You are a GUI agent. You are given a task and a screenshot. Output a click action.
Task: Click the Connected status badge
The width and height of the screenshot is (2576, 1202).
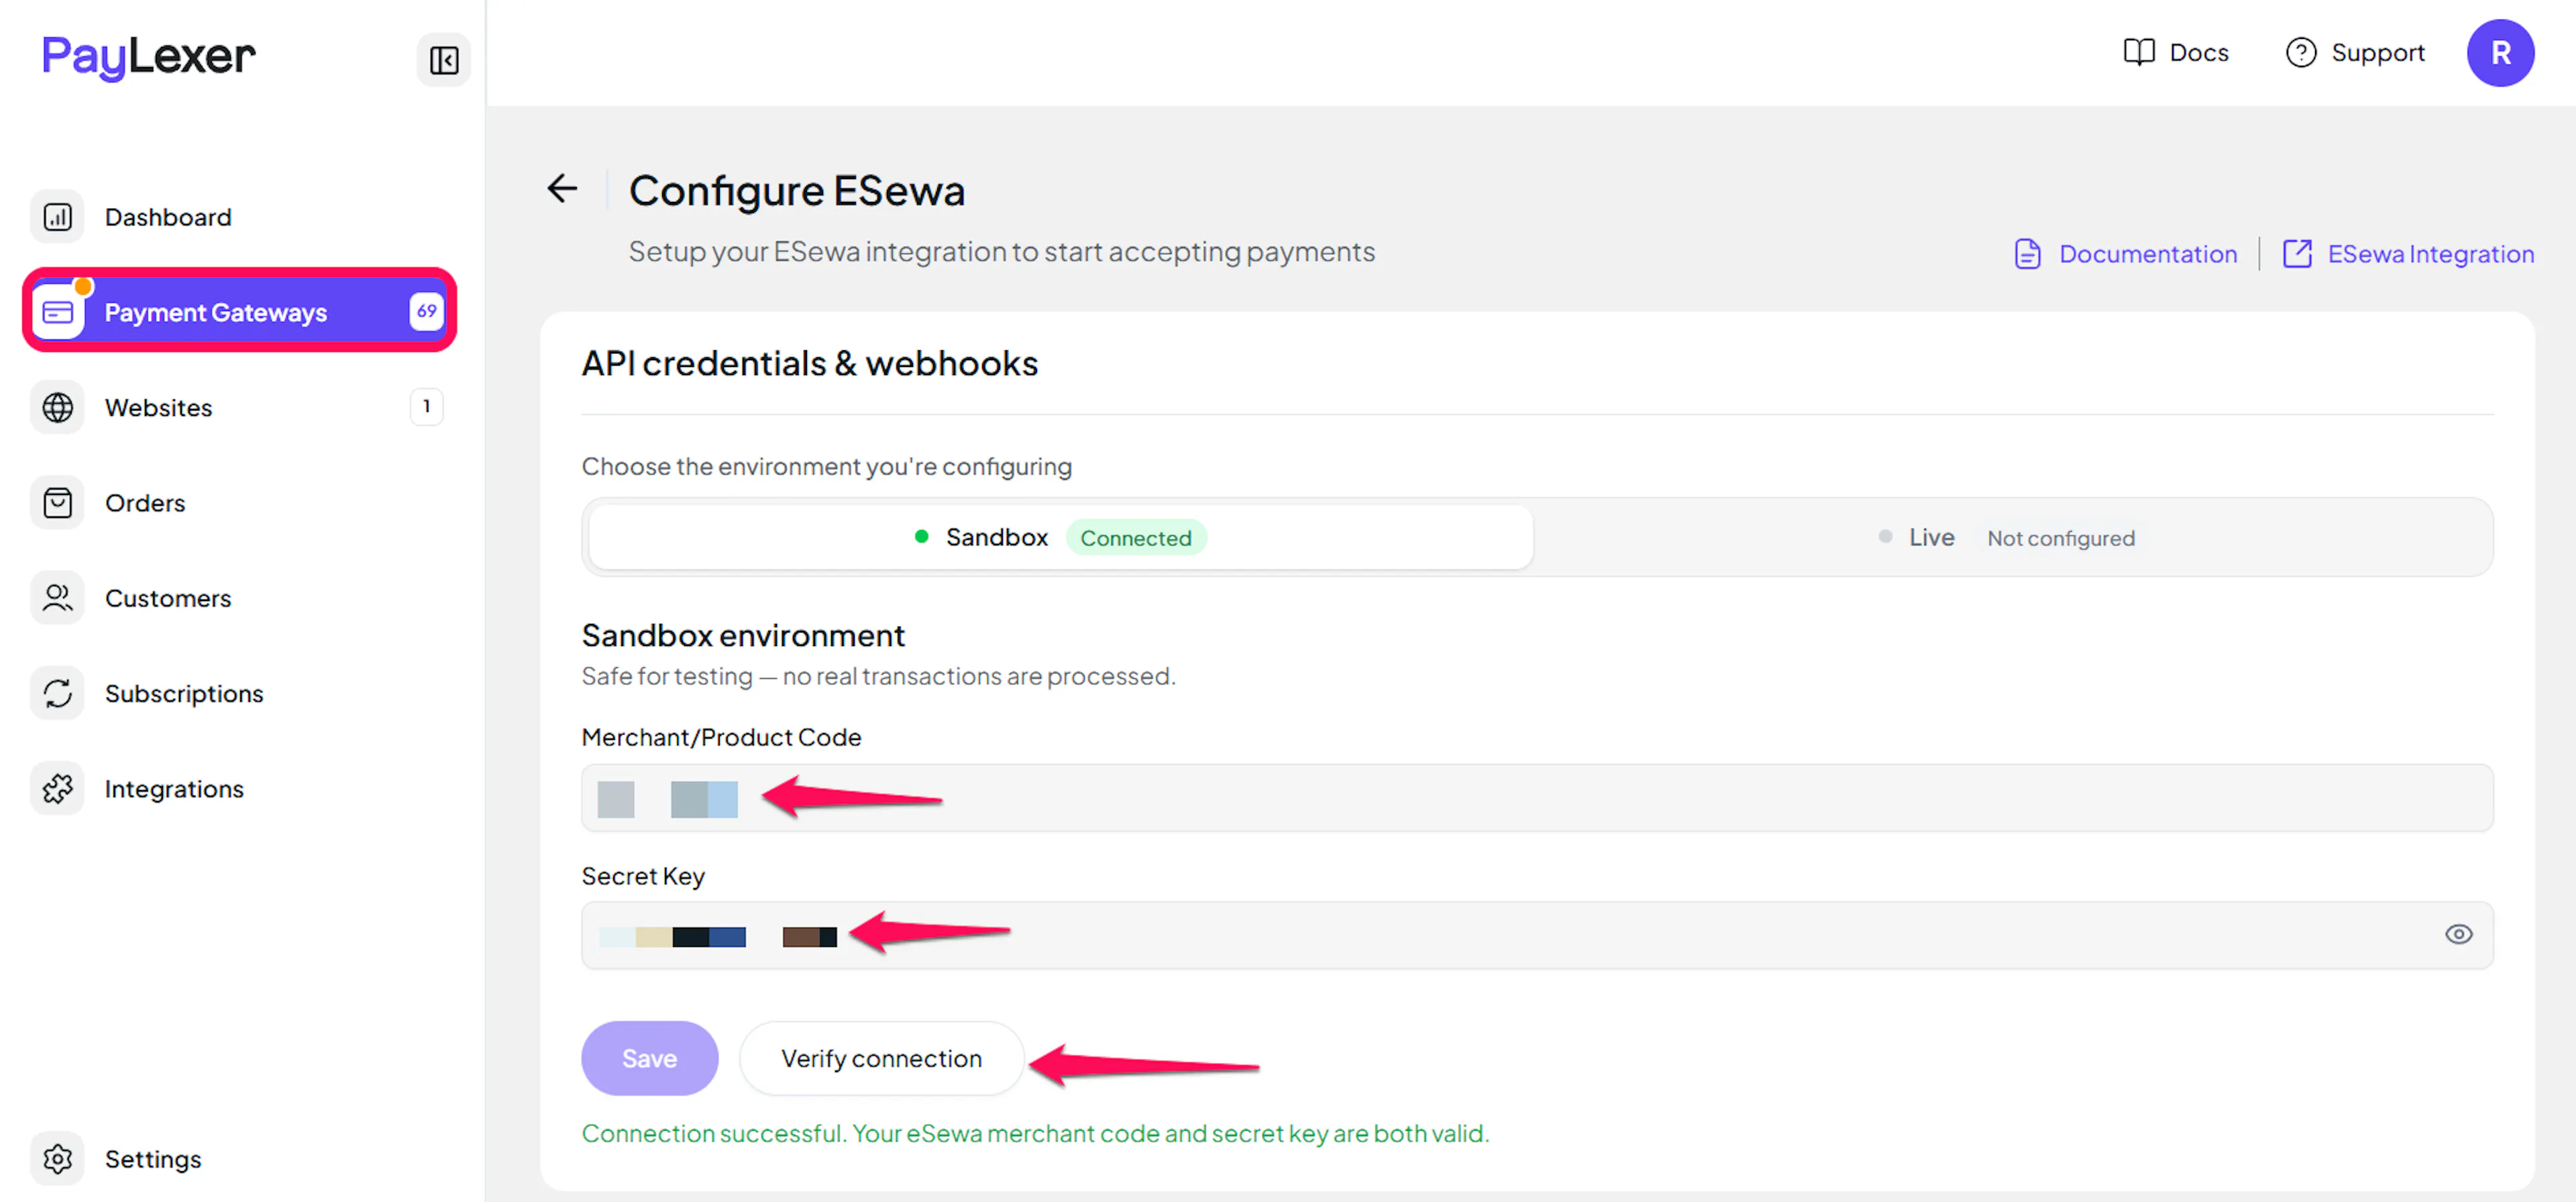click(1135, 537)
